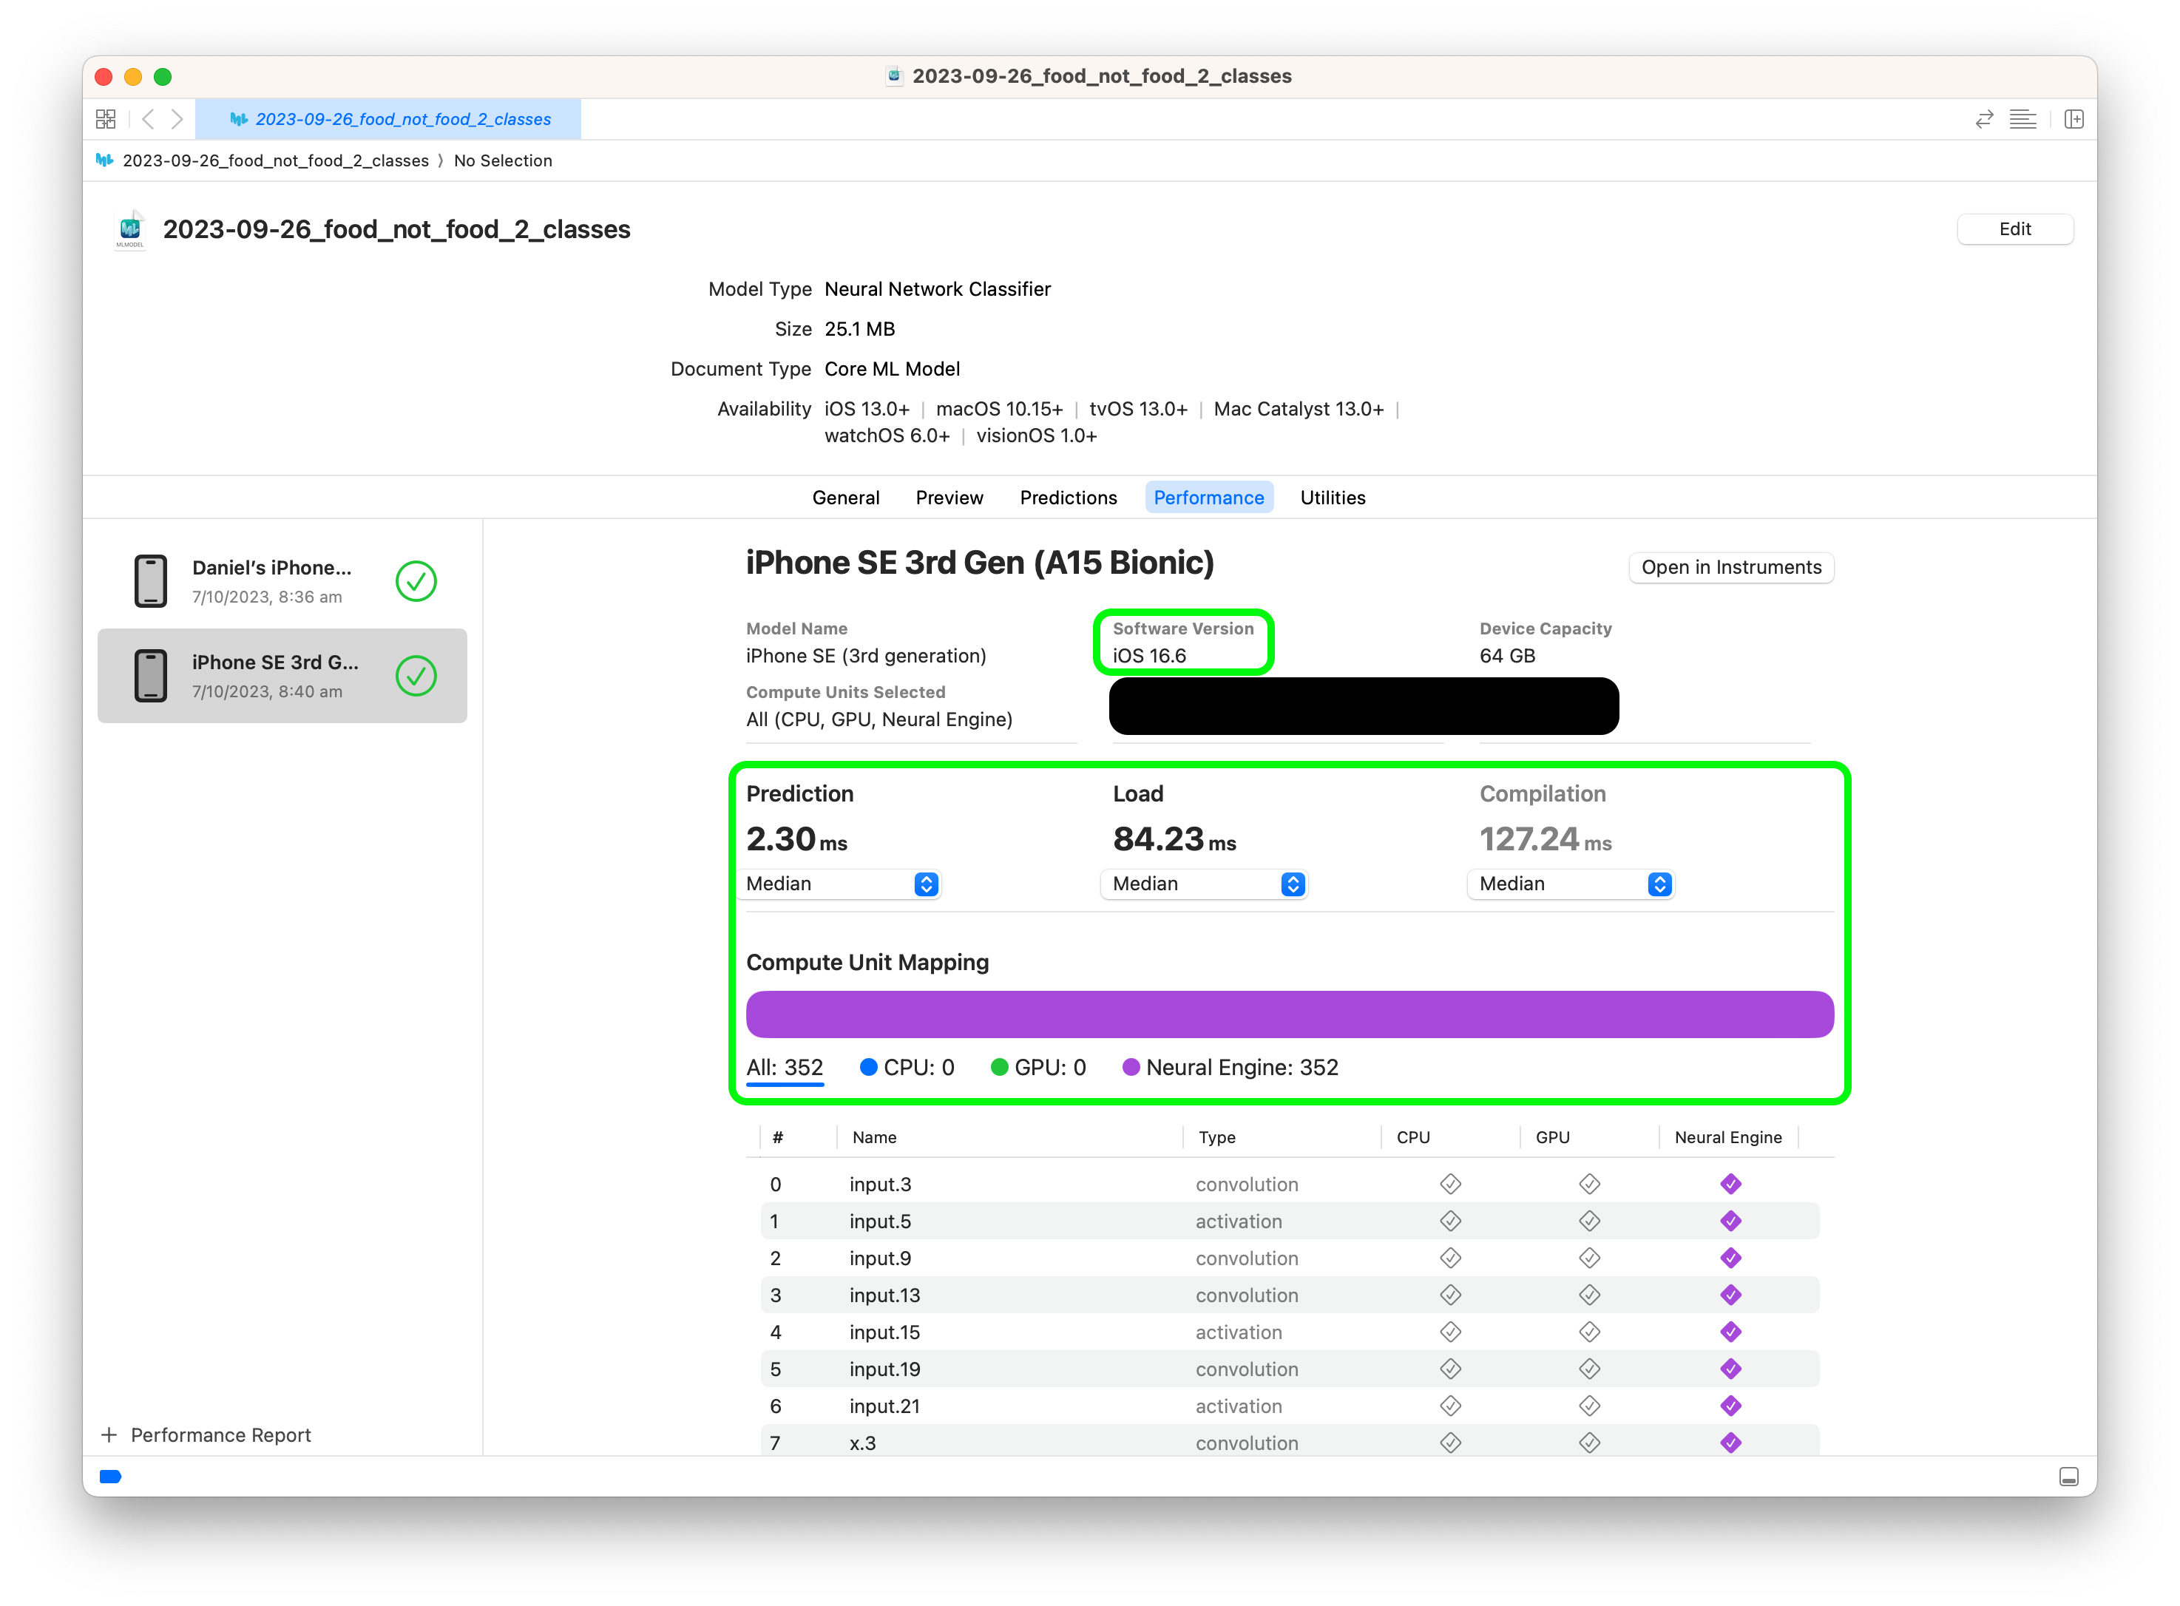Go forward with the right chevron

[177, 118]
